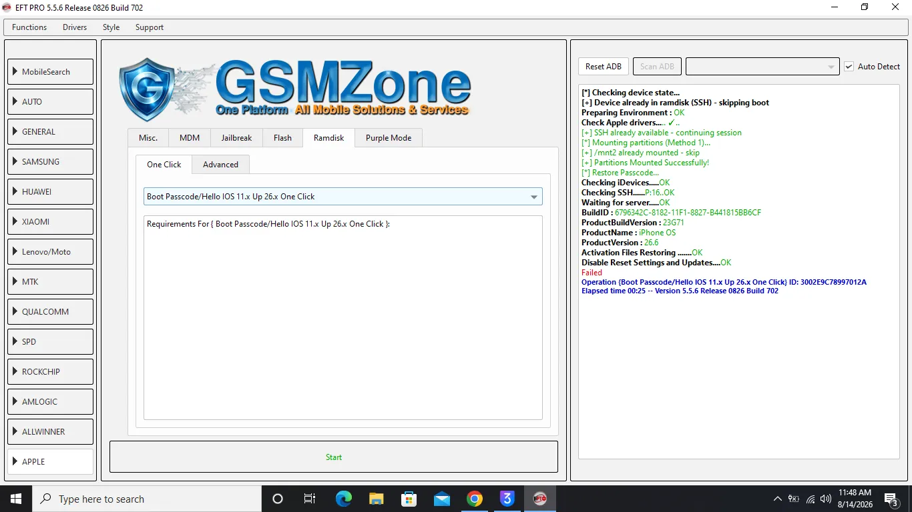Screen dimensions: 912x512
Task: Open the Boot Passcode/Hello operation dropdown
Action: [343, 197]
